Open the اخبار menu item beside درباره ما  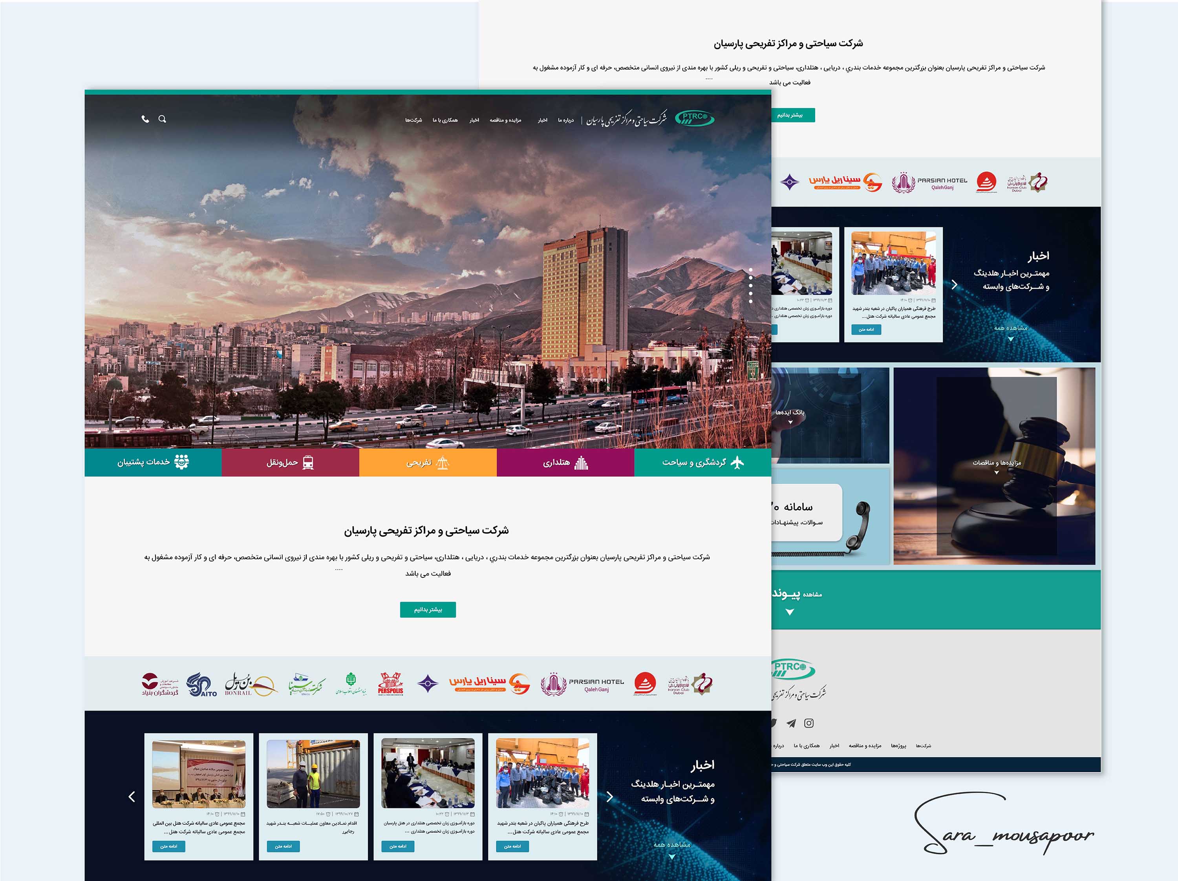[543, 120]
